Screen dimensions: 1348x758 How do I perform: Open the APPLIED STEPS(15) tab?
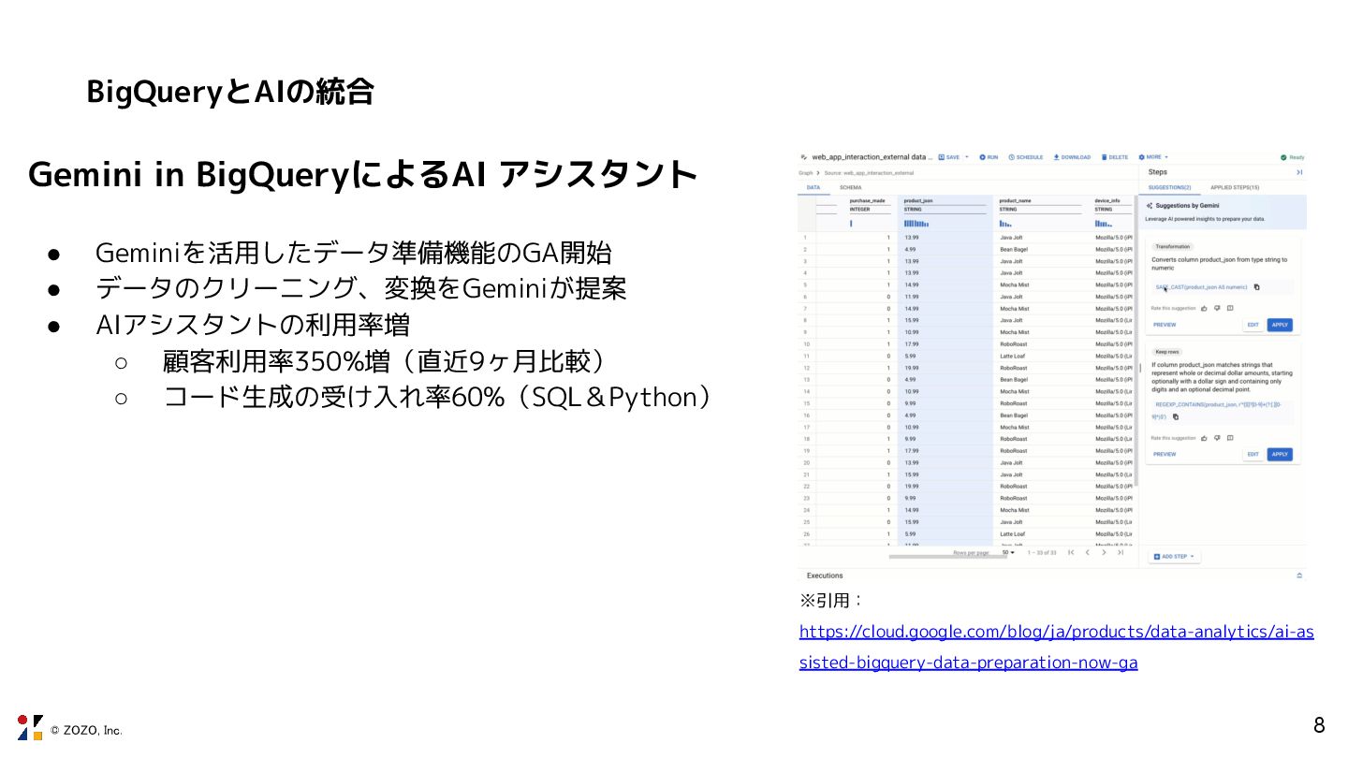(x=1234, y=188)
